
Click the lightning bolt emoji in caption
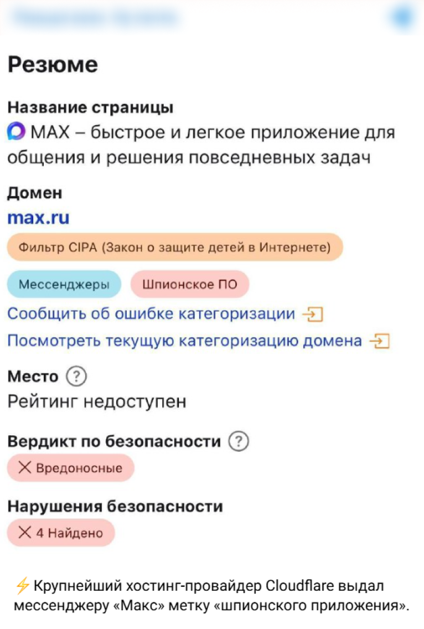(x=23, y=585)
